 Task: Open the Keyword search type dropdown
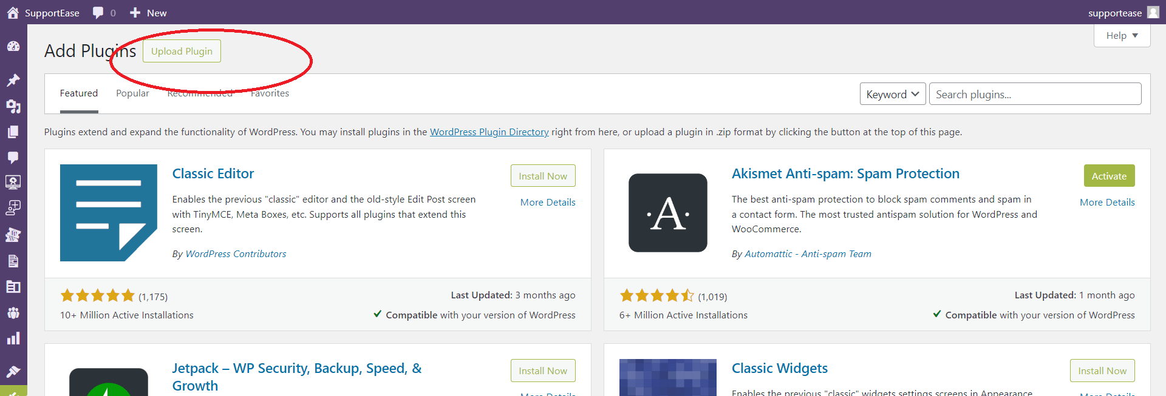(893, 94)
